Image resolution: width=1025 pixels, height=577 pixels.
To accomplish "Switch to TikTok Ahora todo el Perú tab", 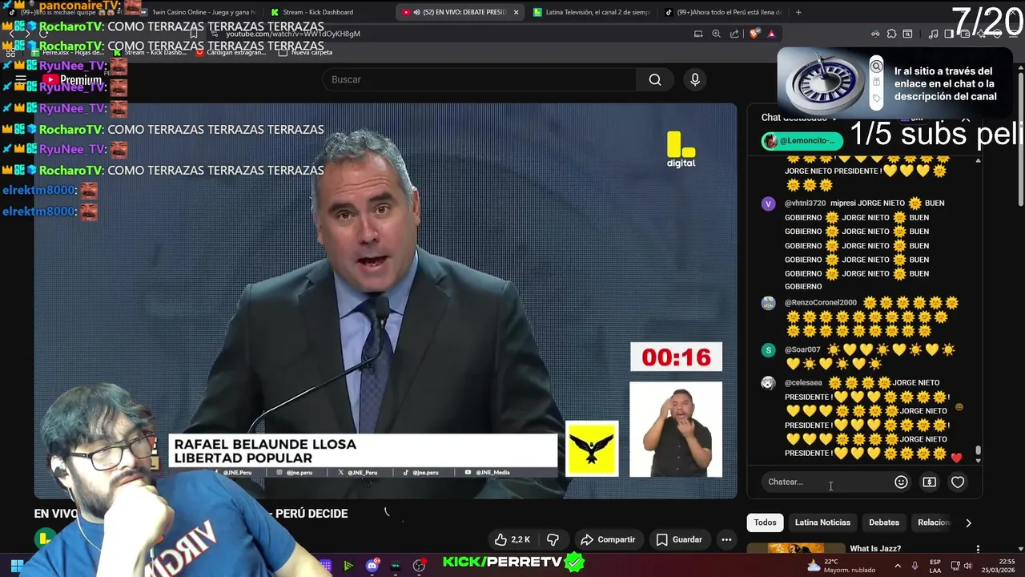I will coord(722,12).
